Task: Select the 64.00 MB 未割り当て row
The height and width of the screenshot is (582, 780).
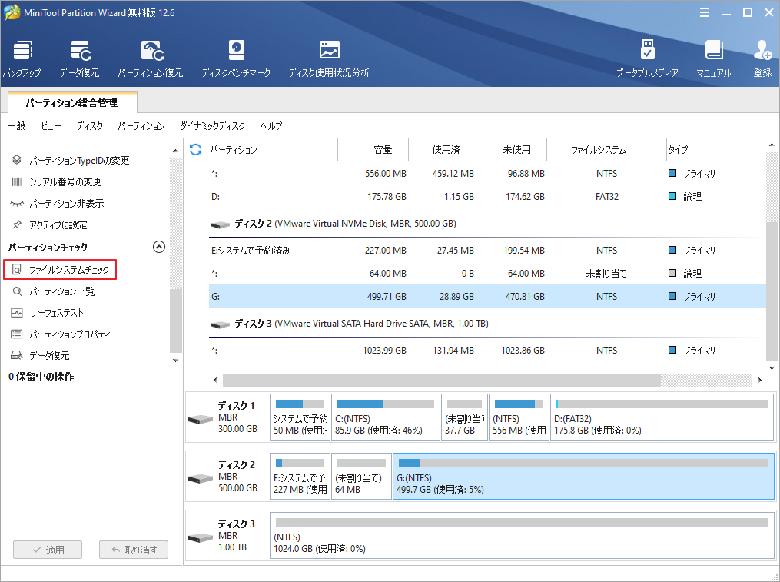Action: 487,274
